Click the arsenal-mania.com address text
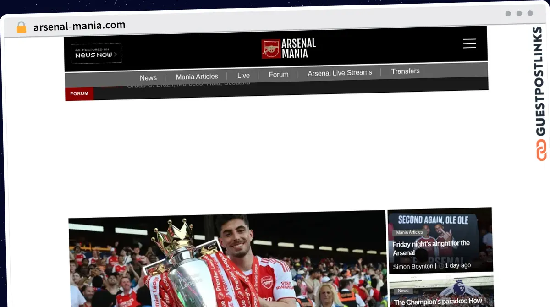 (79, 26)
